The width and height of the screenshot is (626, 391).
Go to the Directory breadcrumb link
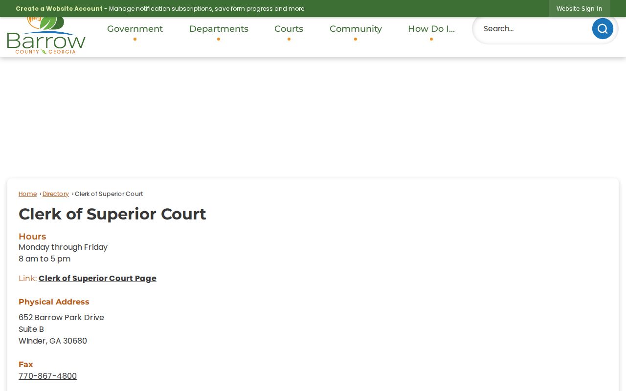click(56, 194)
